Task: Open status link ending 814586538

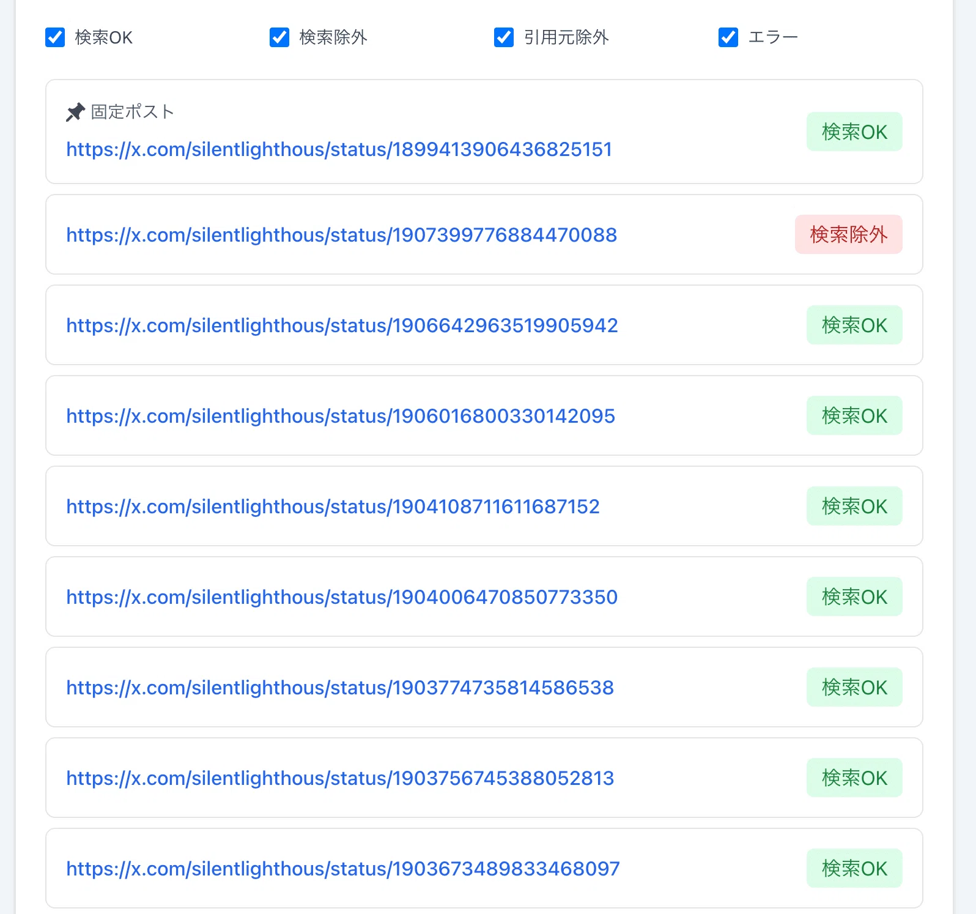Action: (x=340, y=688)
